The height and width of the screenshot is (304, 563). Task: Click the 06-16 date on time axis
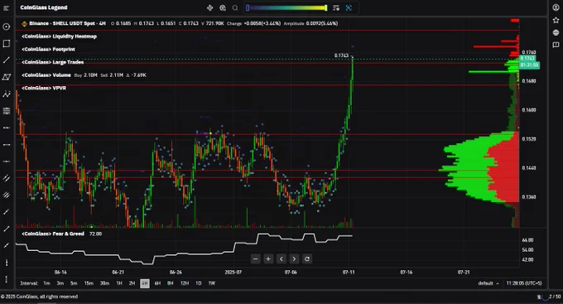[x=60, y=273]
